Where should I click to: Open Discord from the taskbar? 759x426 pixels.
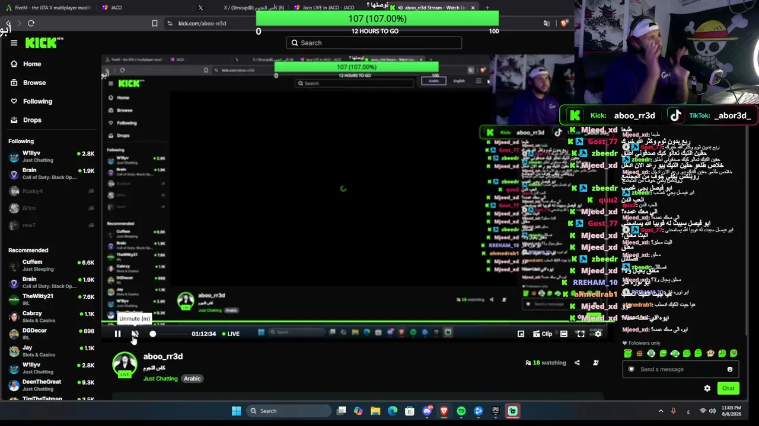(427, 411)
